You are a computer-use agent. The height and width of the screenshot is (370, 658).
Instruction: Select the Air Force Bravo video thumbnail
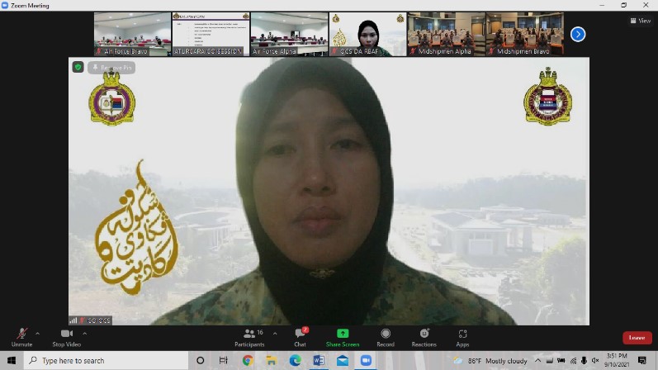[x=132, y=34]
